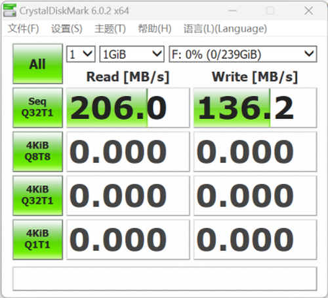328x298 pixels.
Task: Run all benchmarks with All button
Action: [37, 64]
